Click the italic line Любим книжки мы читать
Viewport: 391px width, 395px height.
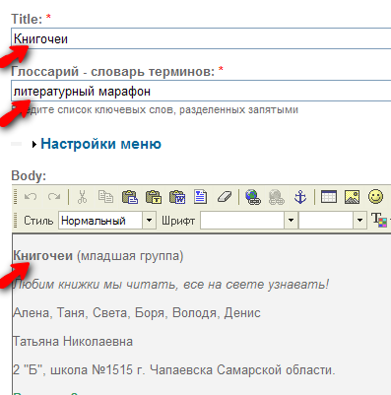tap(170, 285)
